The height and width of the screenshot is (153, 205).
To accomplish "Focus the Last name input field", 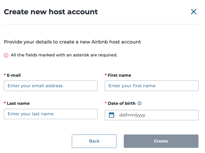I will tap(51, 114).
